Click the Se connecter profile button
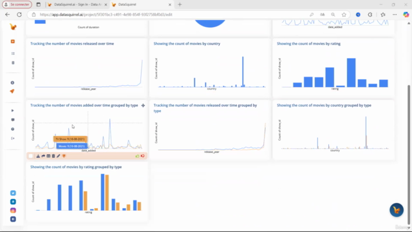412x232 pixels. point(17,5)
